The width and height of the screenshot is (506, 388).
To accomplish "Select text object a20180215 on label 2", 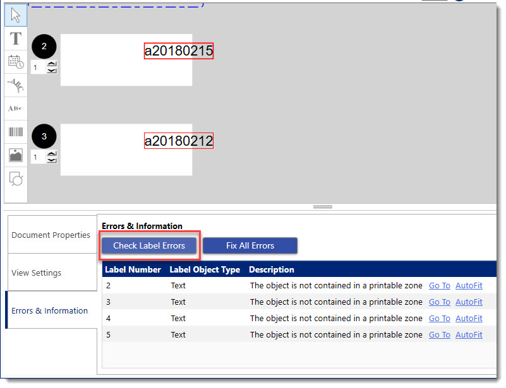I will (x=179, y=51).
